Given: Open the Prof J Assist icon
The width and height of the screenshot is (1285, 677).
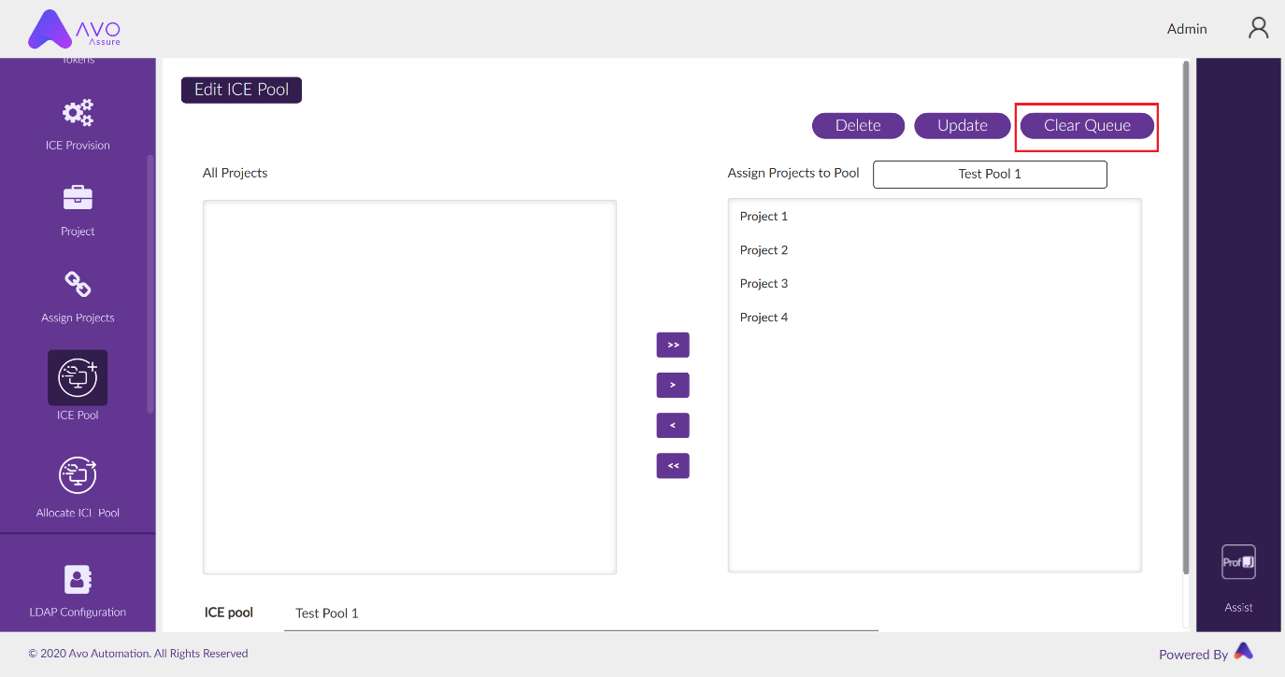Looking at the screenshot, I should tap(1238, 562).
